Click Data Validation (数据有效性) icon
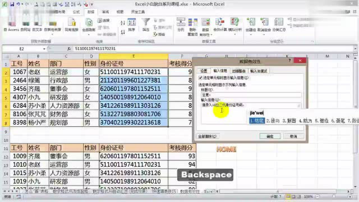 (x=206, y=22)
